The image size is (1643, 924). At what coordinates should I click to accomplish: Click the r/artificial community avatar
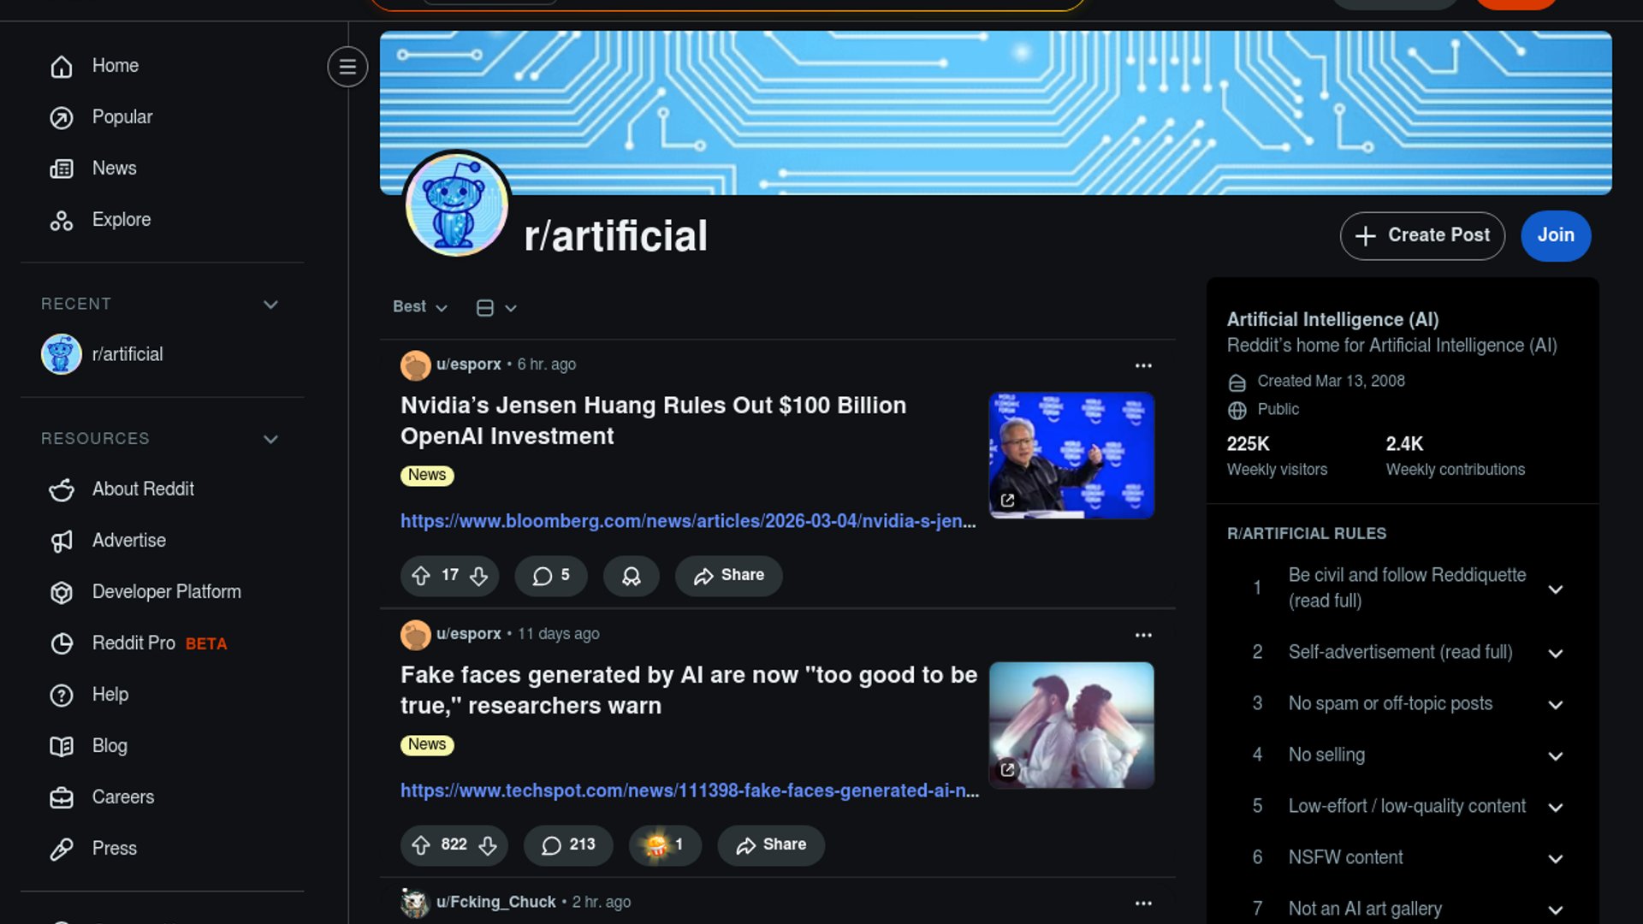[x=456, y=205]
